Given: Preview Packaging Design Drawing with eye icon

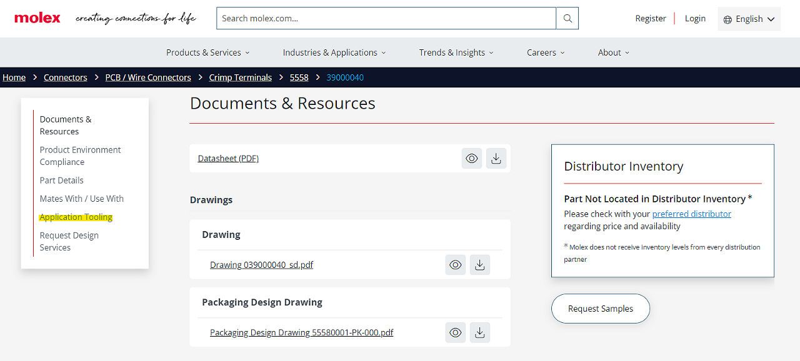Looking at the screenshot, I should pos(456,332).
